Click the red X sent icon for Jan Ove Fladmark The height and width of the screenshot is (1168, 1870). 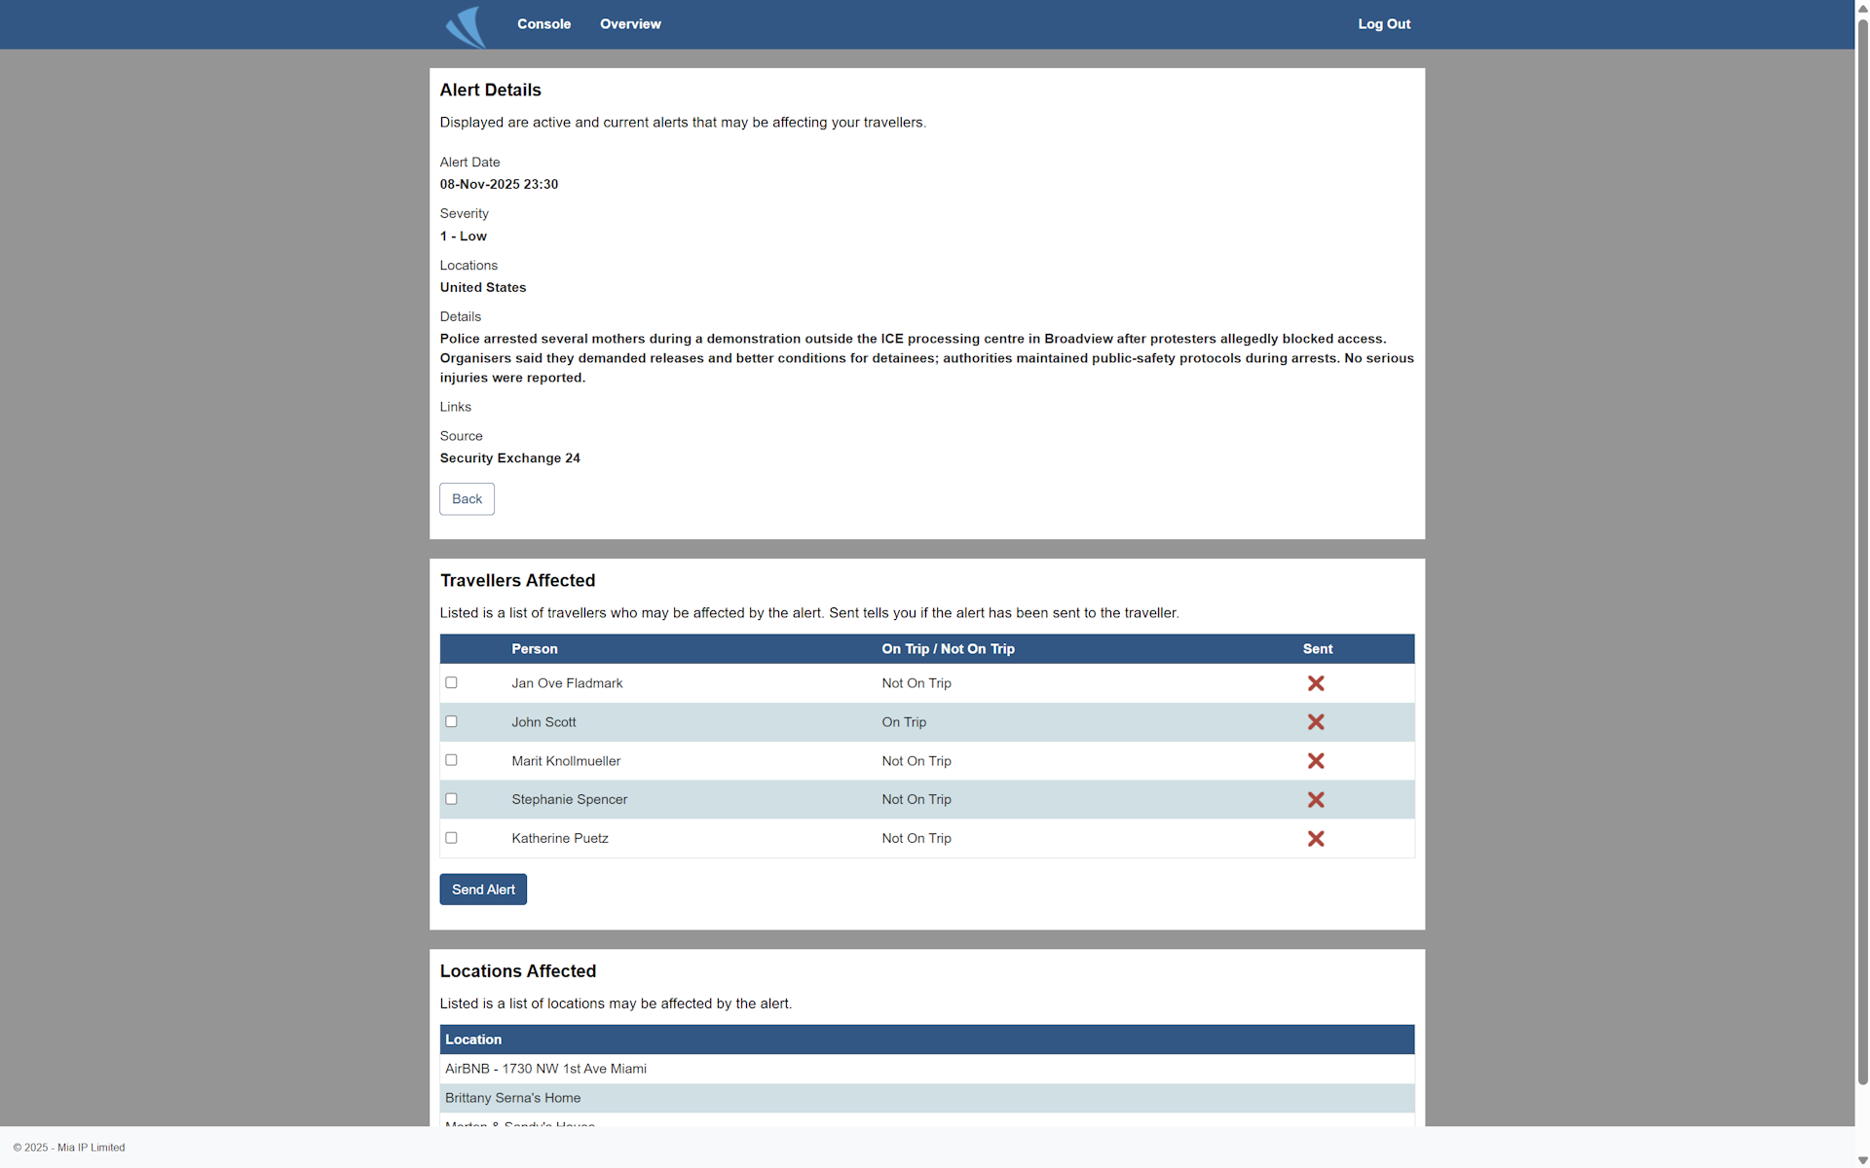(1316, 682)
